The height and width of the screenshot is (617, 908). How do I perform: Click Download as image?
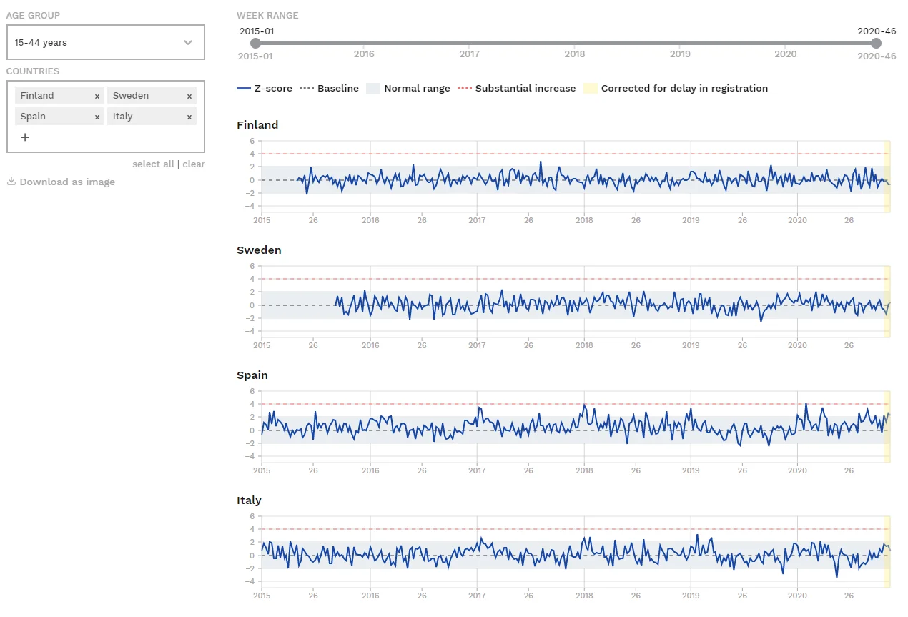tap(67, 182)
